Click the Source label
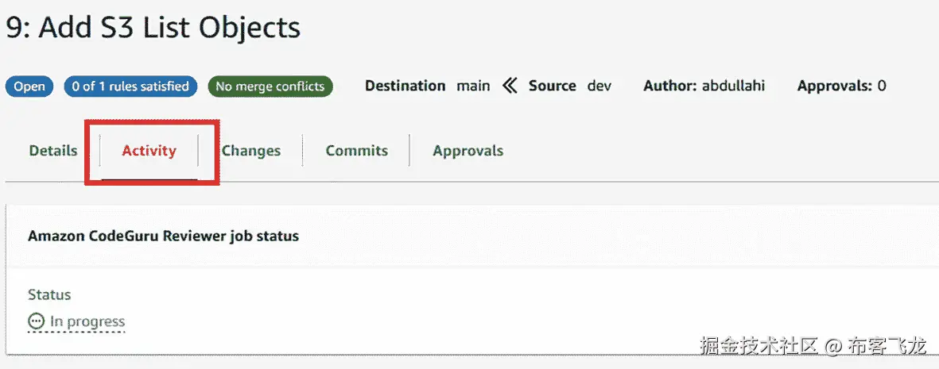The height and width of the screenshot is (369, 939). coord(552,86)
